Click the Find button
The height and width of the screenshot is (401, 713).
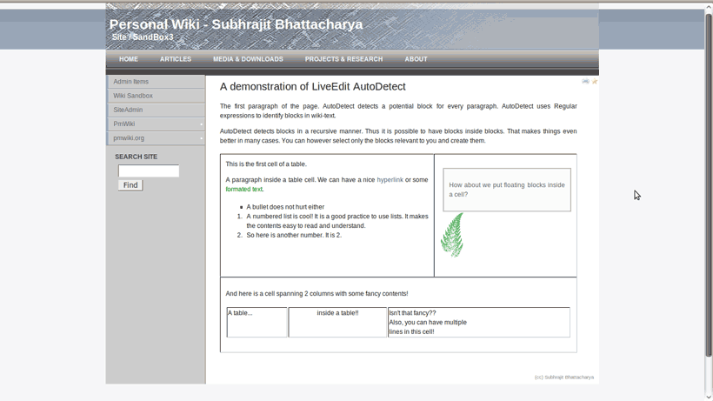(130, 185)
